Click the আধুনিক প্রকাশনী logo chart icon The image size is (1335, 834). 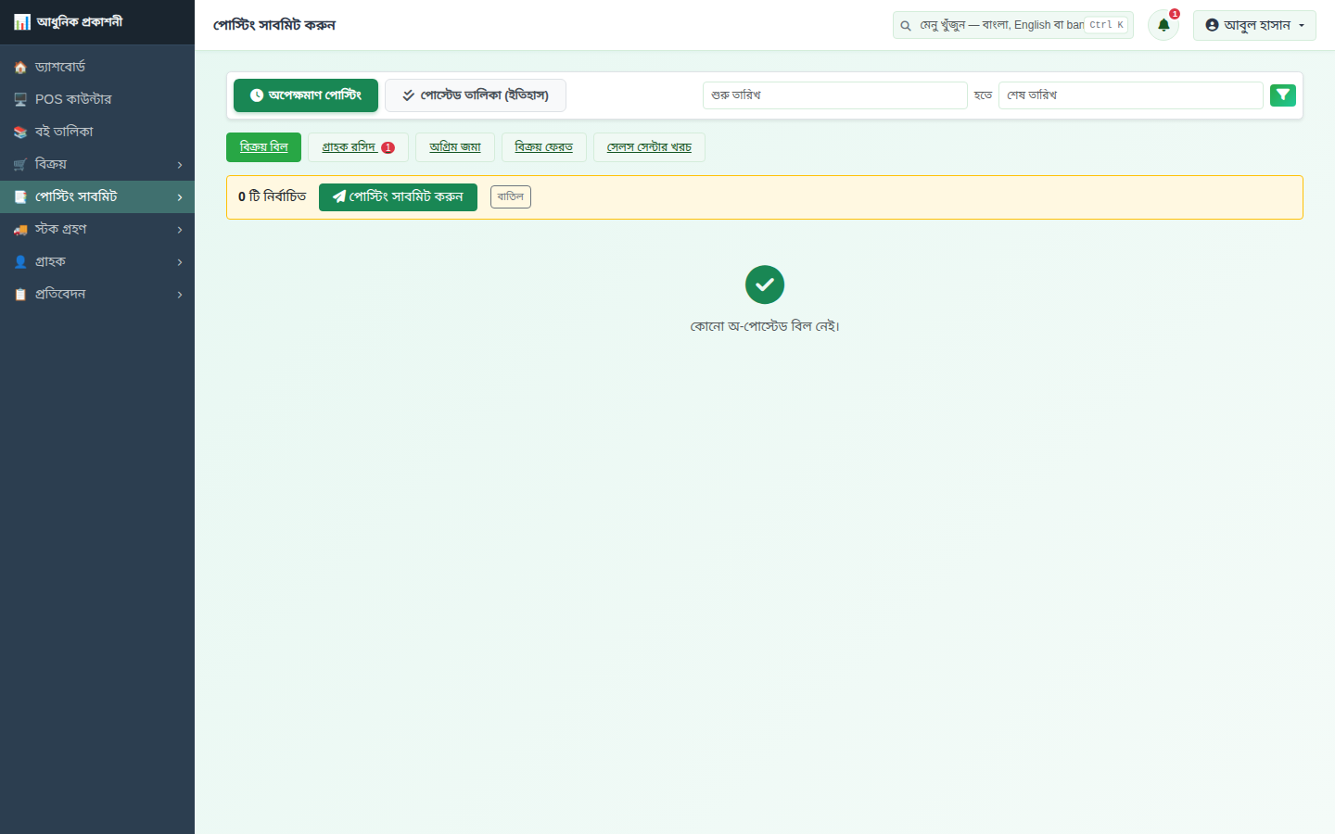coord(22,21)
